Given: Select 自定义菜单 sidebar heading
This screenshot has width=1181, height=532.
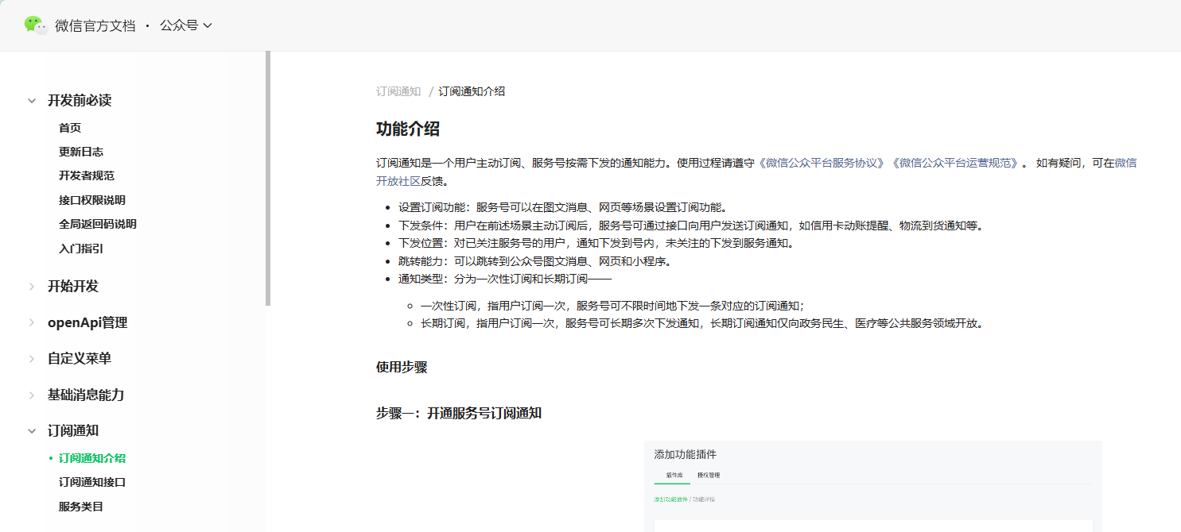Looking at the screenshot, I should [x=80, y=359].
